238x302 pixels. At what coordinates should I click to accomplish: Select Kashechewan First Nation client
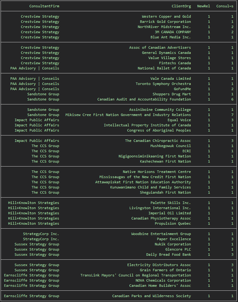click(165, 162)
